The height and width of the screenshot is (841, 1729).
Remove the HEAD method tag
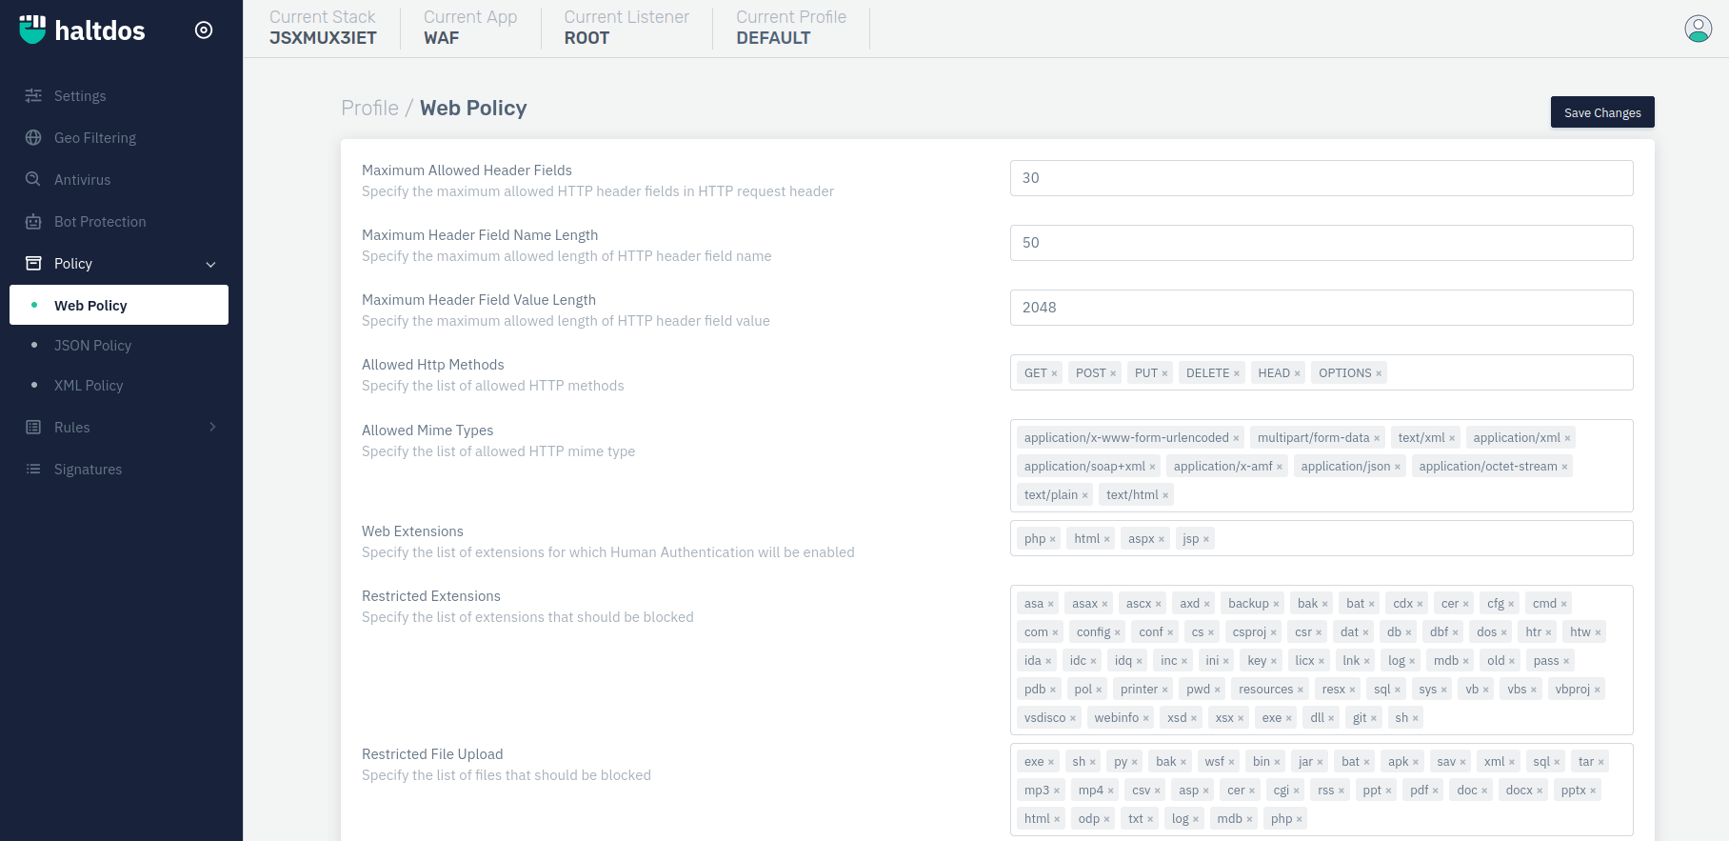(x=1297, y=373)
